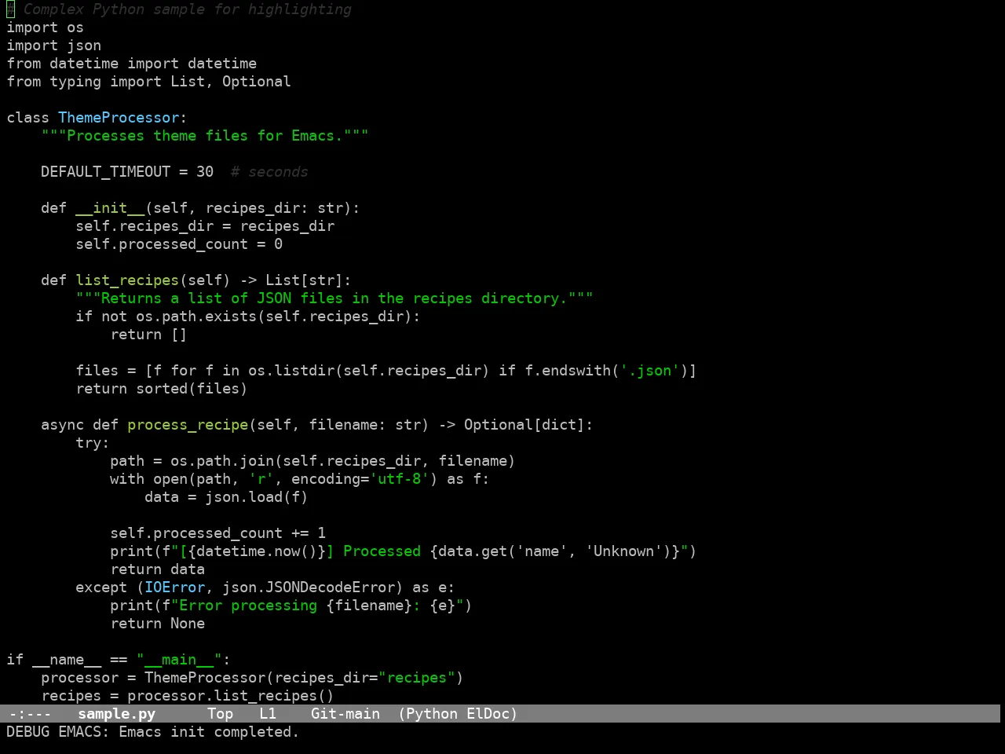Click the -:--- buffer status flags
Screen dimensions: 1005x754
(x=30, y=714)
